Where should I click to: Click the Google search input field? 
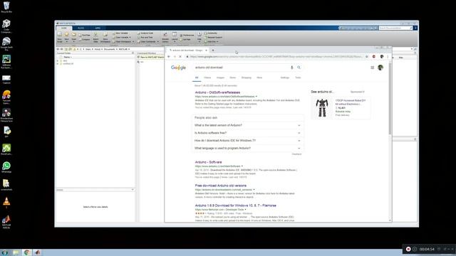242,68
